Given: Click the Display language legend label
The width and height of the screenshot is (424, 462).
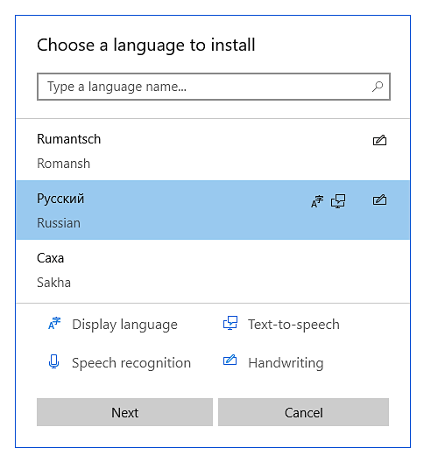Looking at the screenshot, I should [x=124, y=325].
